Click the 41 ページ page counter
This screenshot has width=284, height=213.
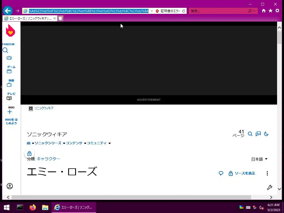239,133
